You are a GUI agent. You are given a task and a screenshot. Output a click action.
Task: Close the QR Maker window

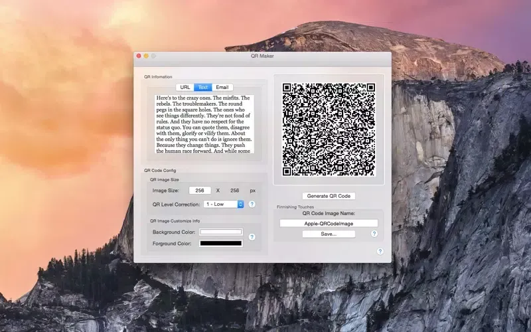tap(139, 56)
